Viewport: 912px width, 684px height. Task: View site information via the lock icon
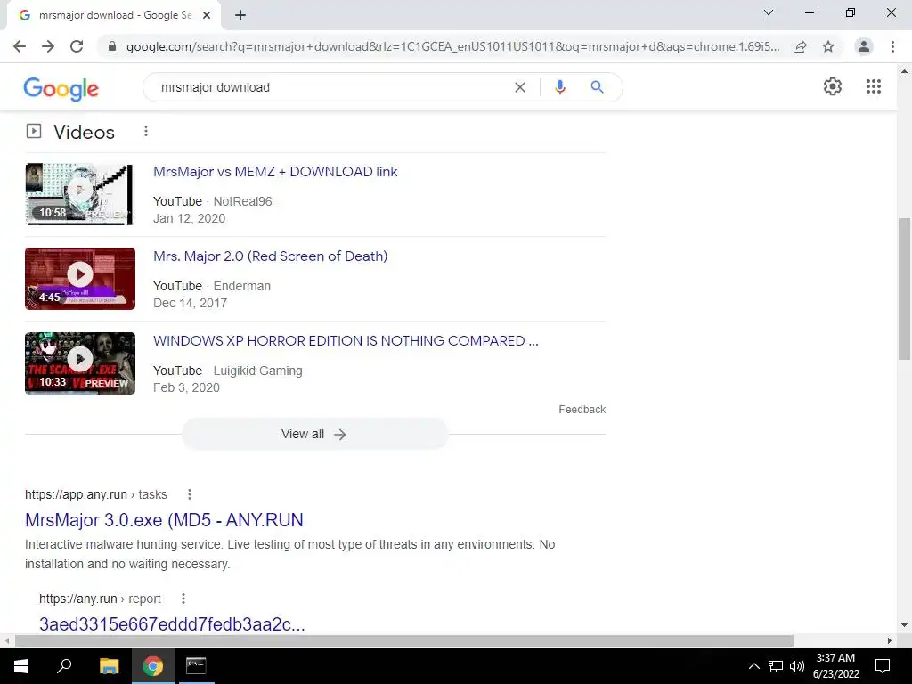112,46
